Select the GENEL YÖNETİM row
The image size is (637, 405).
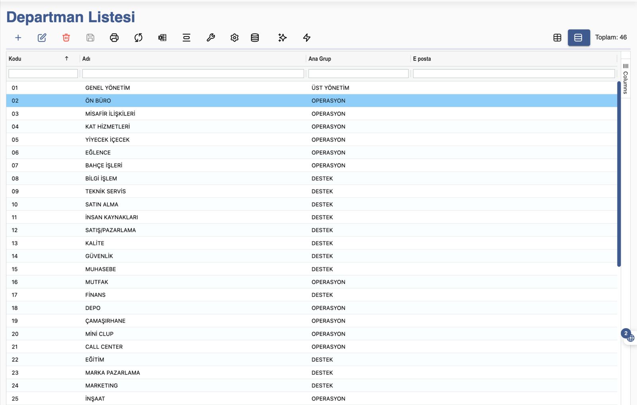click(312, 88)
